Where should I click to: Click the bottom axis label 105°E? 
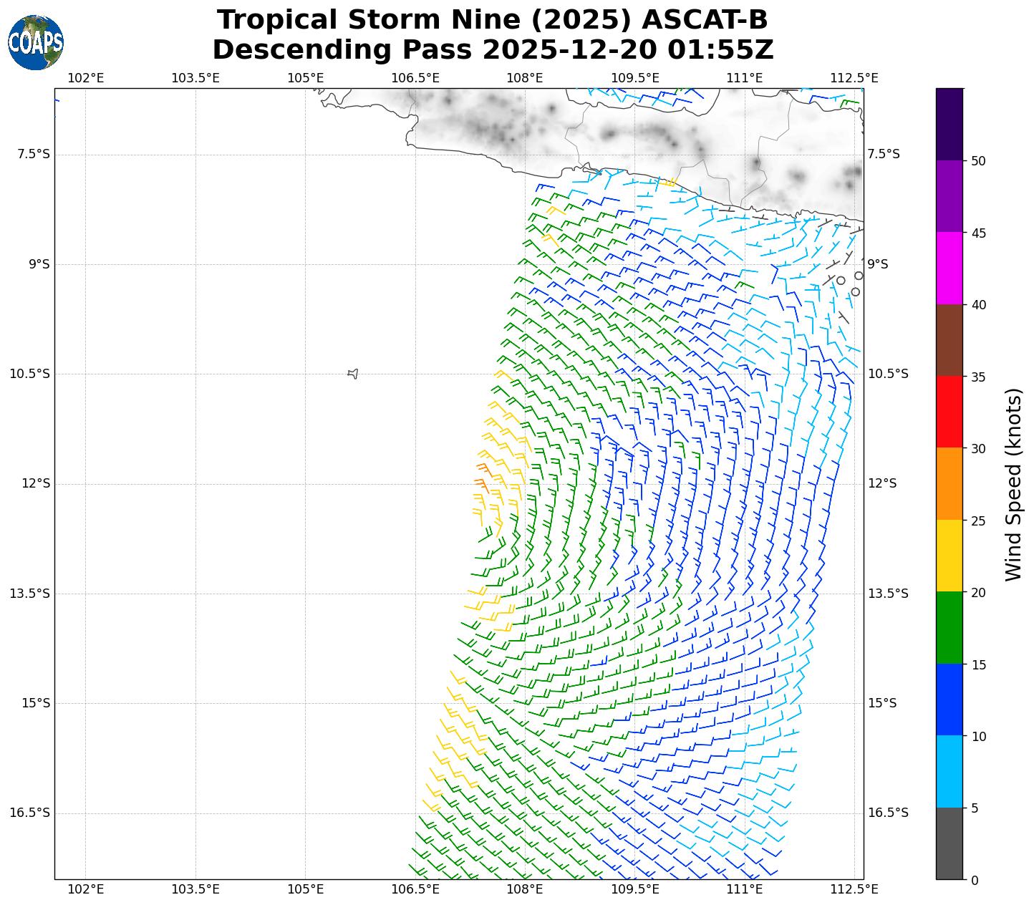[305, 889]
